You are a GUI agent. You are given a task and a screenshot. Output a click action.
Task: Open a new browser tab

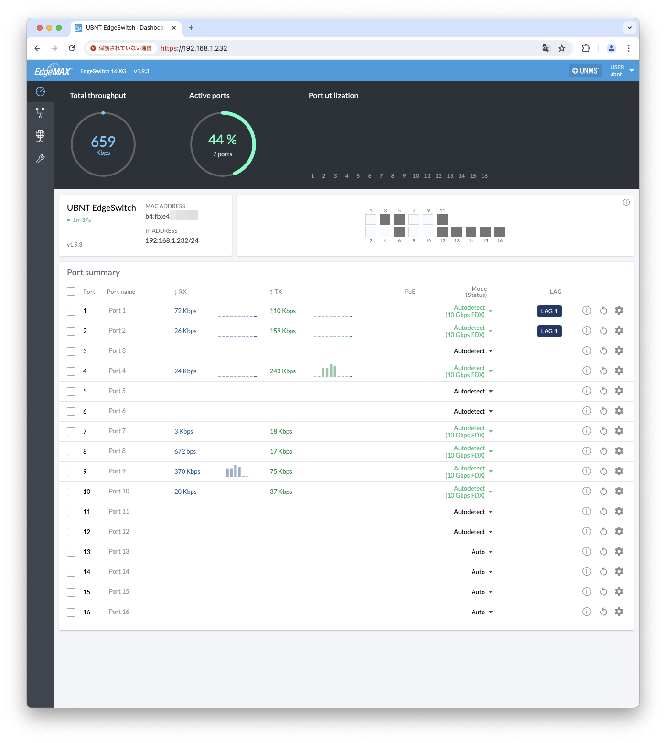click(191, 28)
